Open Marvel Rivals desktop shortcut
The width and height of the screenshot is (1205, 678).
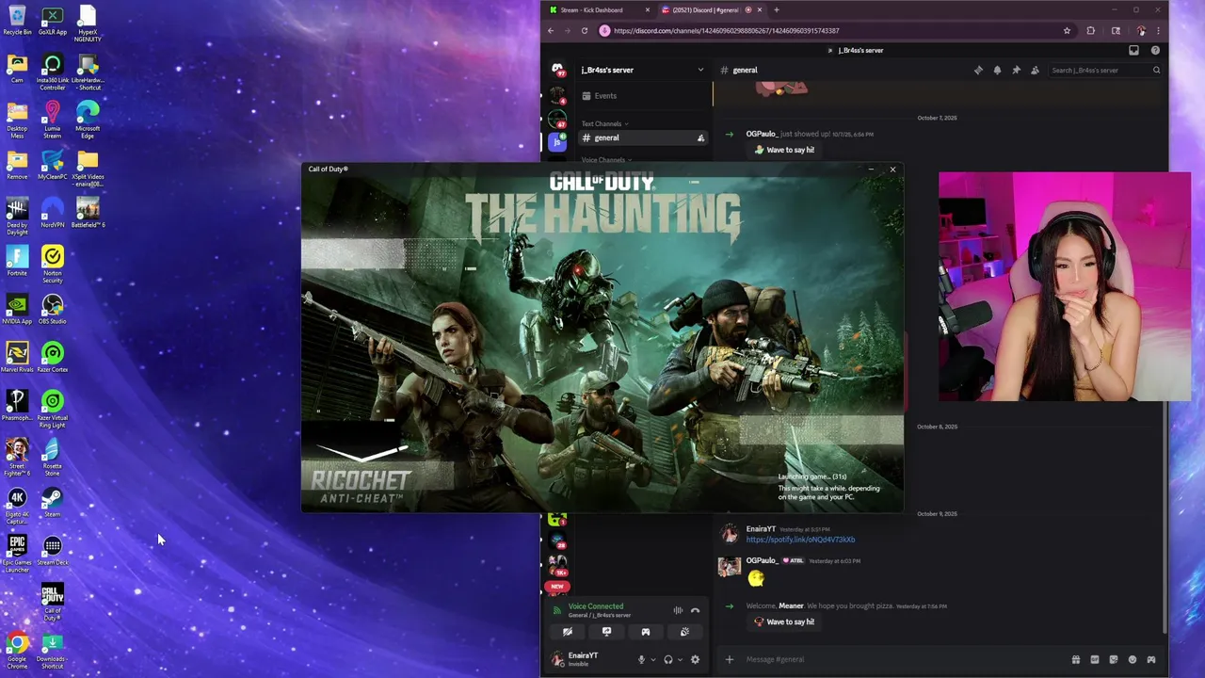[17, 358]
